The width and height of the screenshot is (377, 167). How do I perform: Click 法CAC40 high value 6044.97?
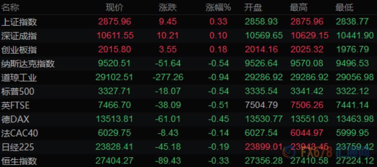(307, 133)
